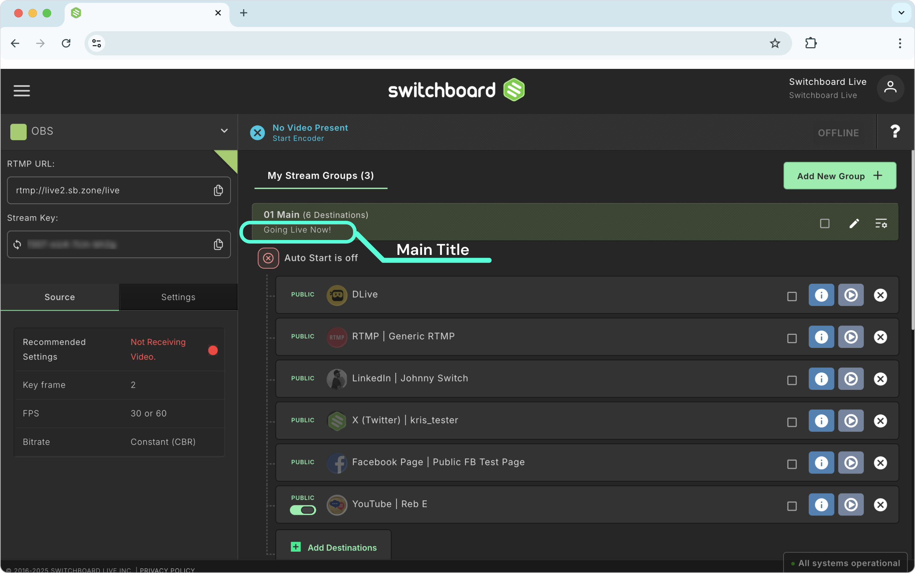Bookmark this page with star icon

(775, 43)
